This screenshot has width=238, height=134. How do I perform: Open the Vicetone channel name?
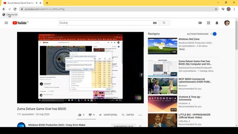click(183, 103)
